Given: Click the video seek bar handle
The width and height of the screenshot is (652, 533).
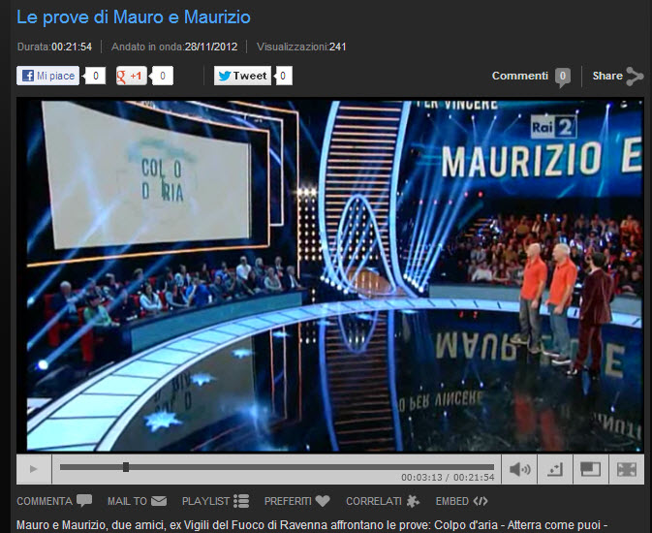Looking at the screenshot, I should pyautogui.click(x=126, y=467).
